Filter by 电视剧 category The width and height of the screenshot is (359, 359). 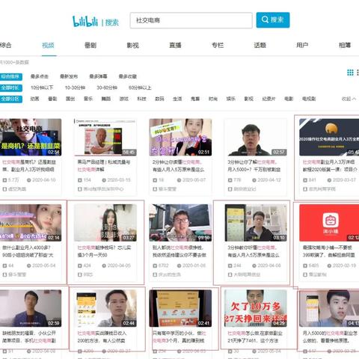(x=309, y=99)
